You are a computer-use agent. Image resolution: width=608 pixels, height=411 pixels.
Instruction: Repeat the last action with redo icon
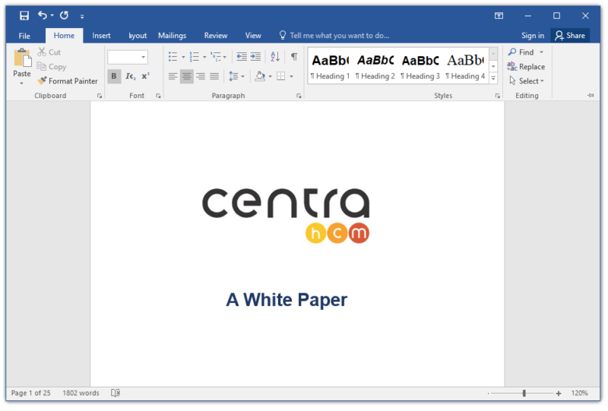[x=65, y=15]
